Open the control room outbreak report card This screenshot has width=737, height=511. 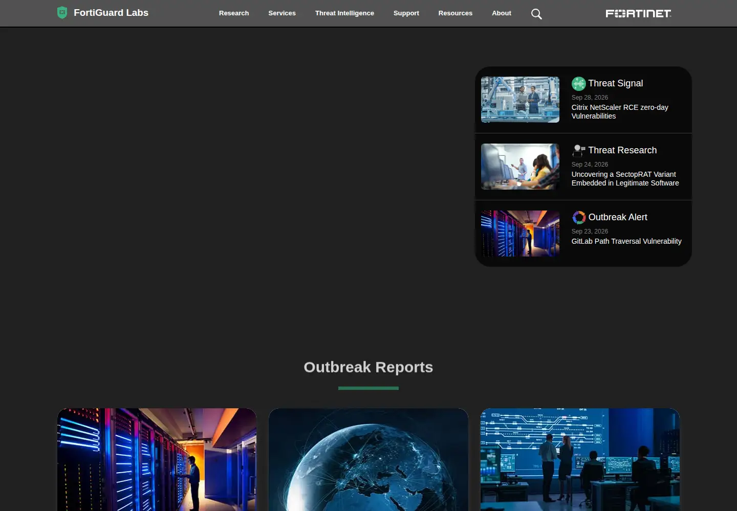(580, 459)
